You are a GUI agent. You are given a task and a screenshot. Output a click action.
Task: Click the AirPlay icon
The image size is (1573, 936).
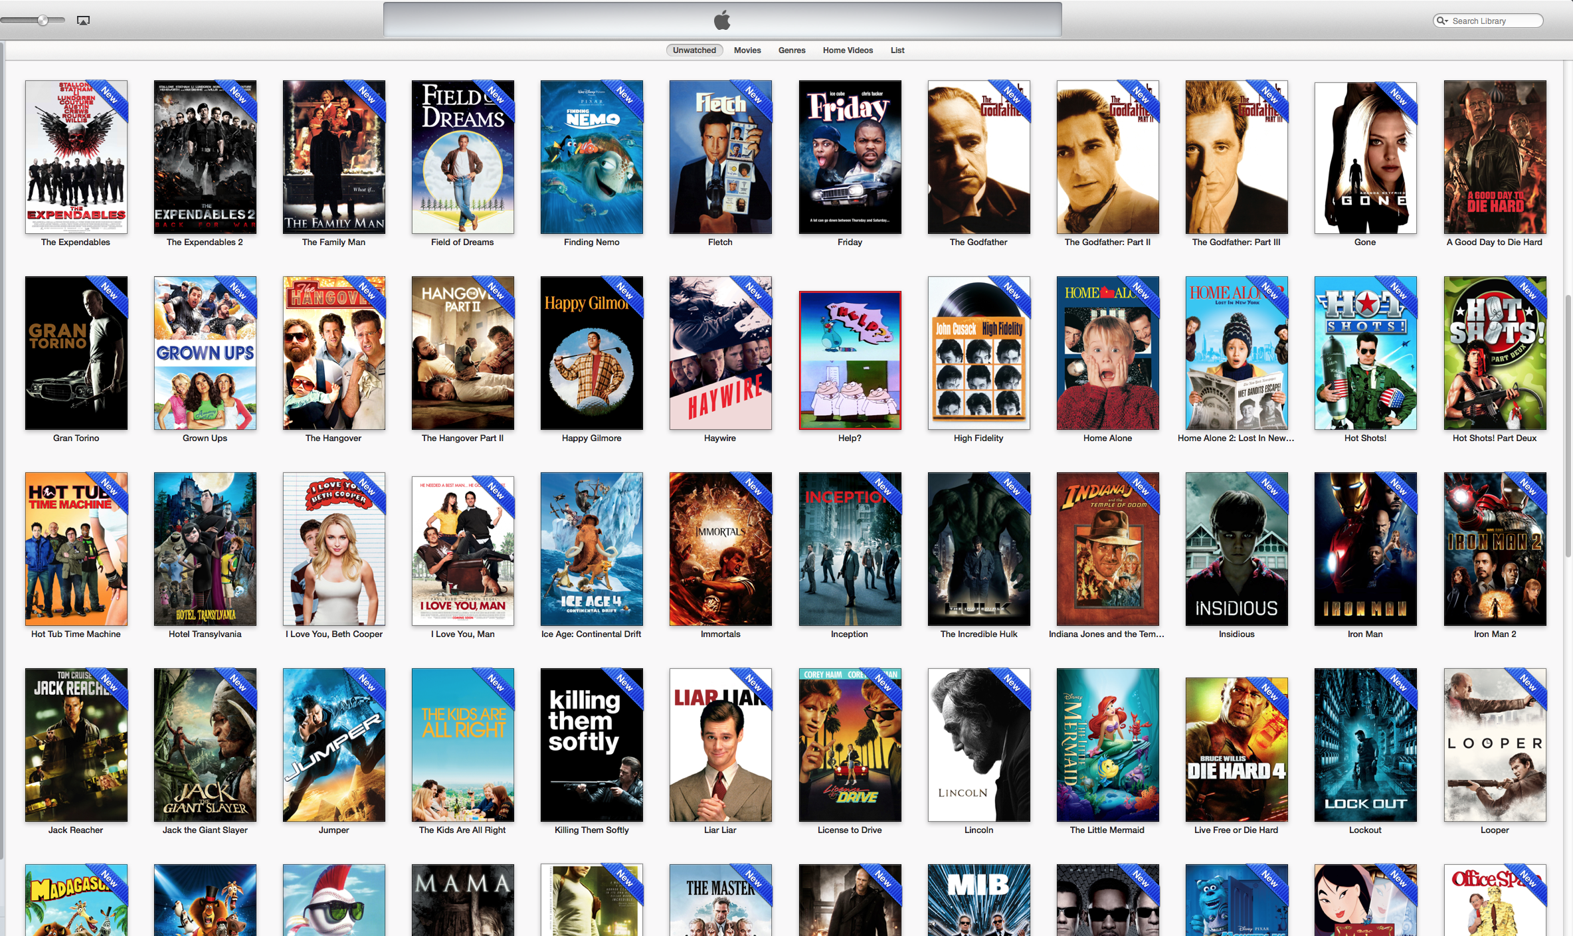point(83,21)
